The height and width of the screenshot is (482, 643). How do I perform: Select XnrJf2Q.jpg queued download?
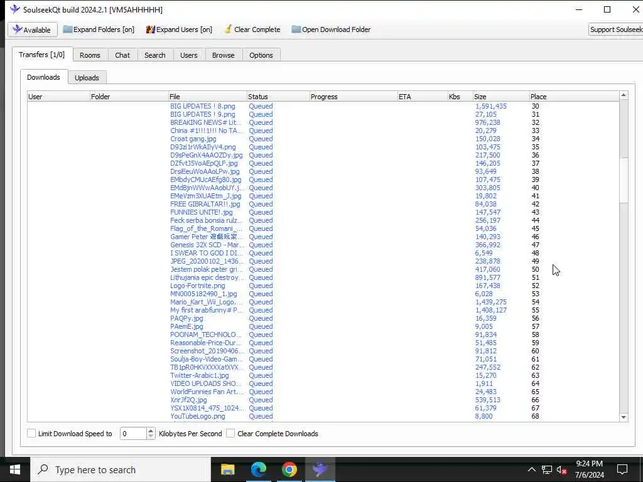coord(188,400)
